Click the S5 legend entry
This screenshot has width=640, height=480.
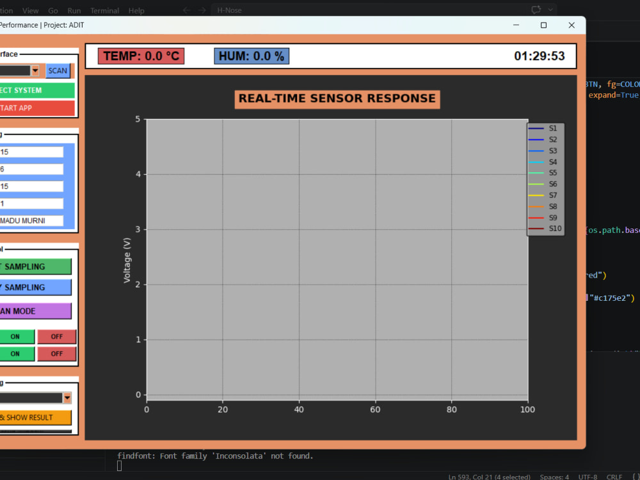(x=543, y=173)
